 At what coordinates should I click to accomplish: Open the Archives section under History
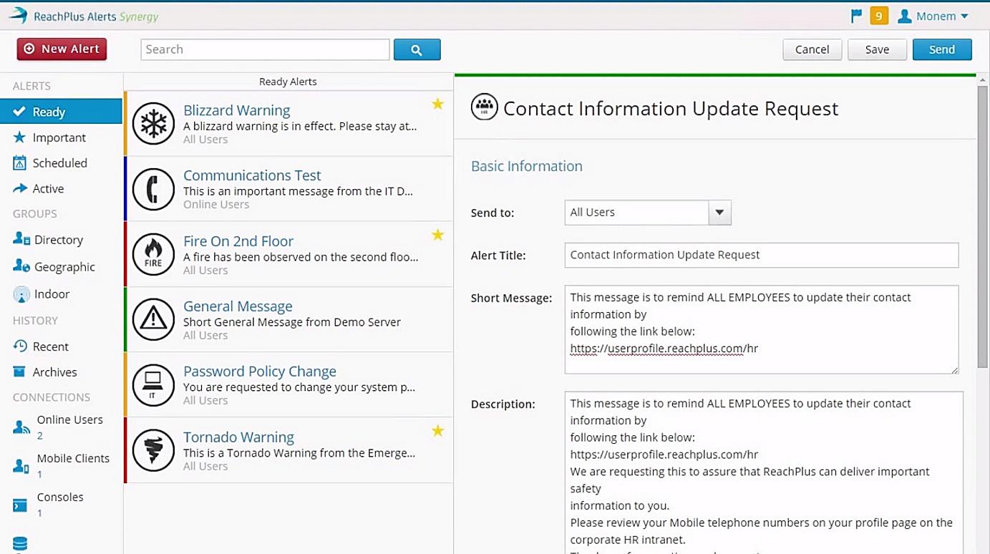click(x=55, y=371)
